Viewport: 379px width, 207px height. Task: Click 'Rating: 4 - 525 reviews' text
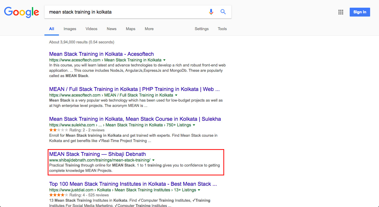click(x=89, y=195)
